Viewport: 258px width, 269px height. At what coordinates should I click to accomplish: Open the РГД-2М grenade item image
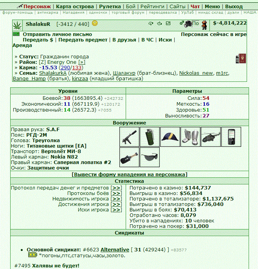point(150,137)
